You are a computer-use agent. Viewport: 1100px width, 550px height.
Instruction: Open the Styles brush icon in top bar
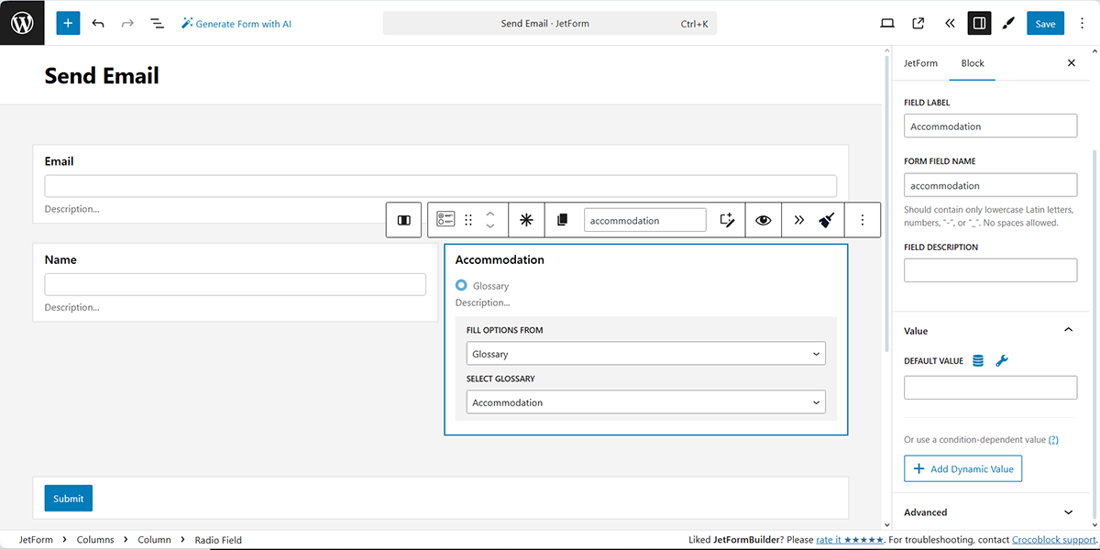pos(1009,24)
